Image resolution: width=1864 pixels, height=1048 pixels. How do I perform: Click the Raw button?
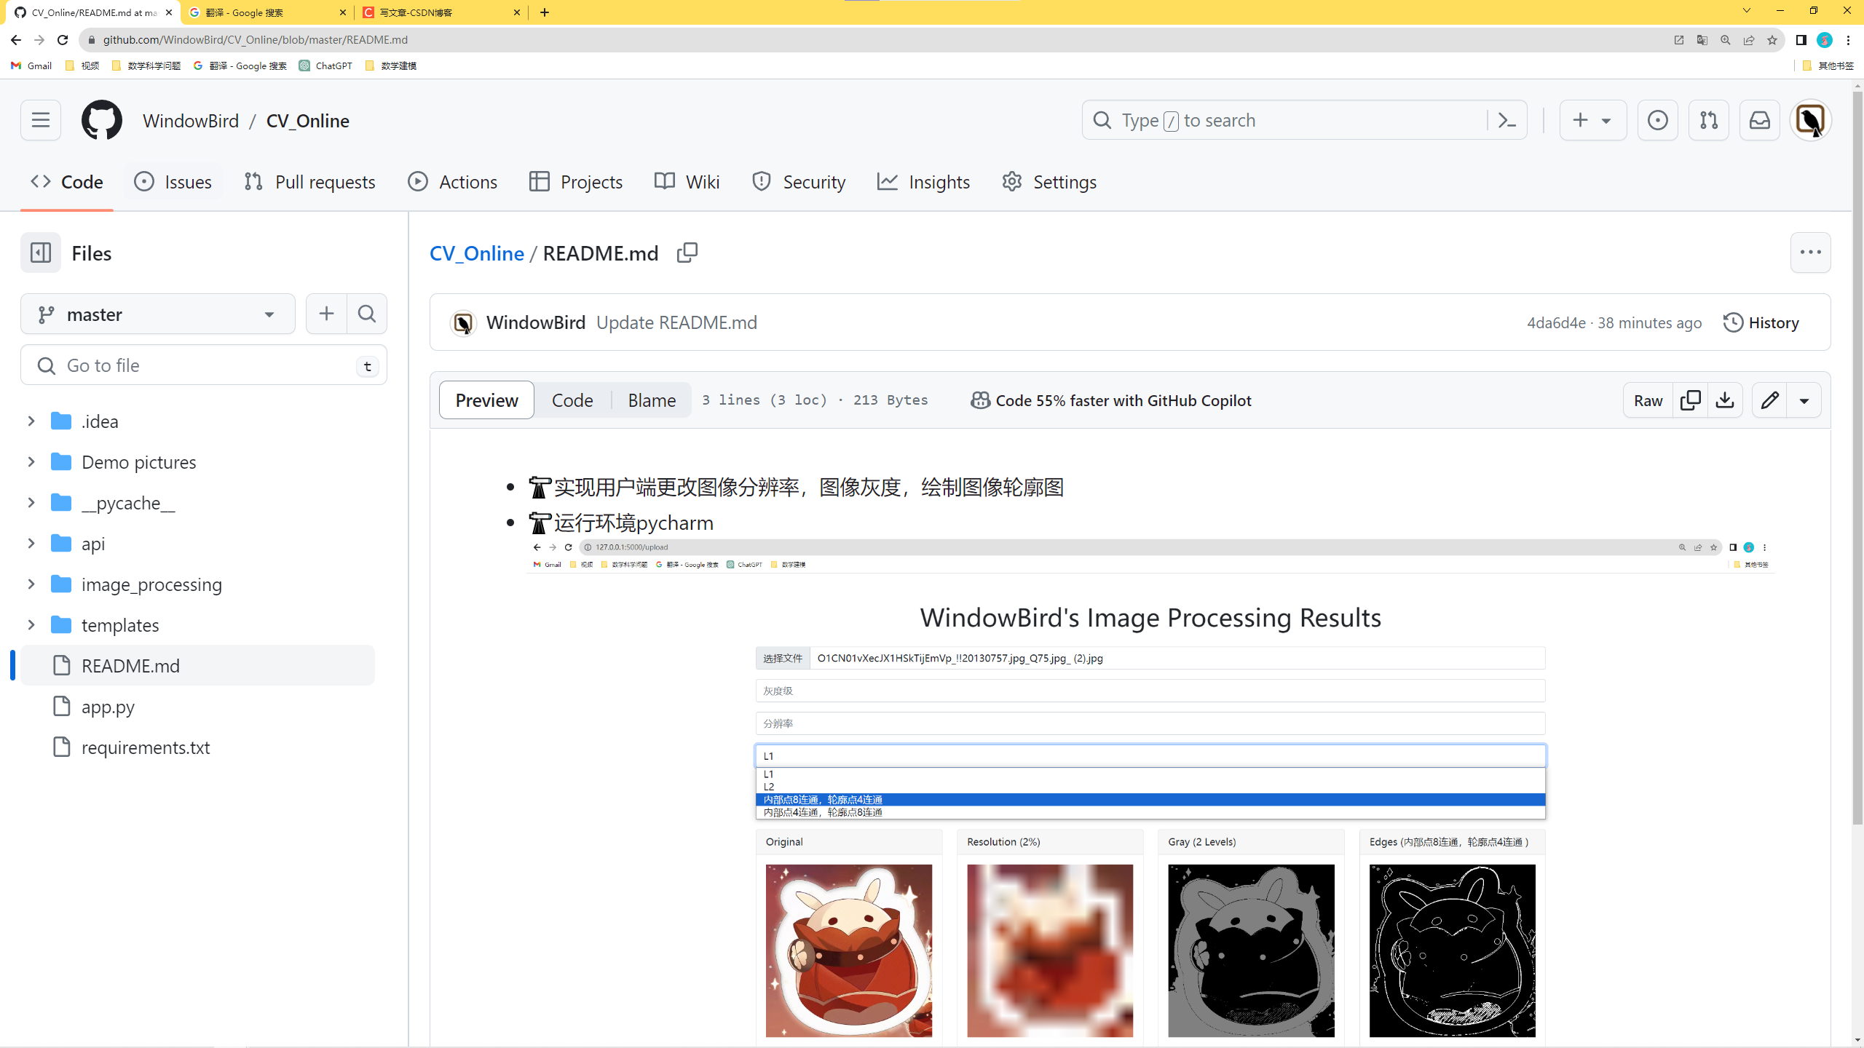click(x=1648, y=400)
